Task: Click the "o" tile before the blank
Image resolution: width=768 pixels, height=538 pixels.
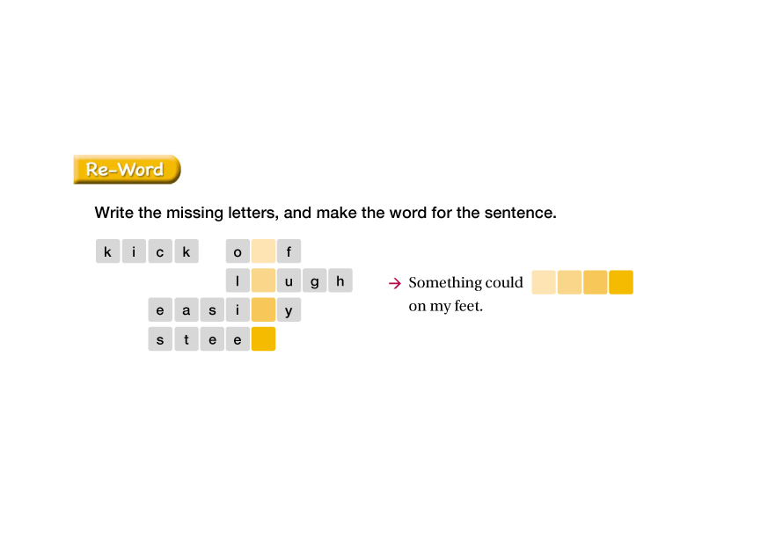Action: (x=238, y=251)
